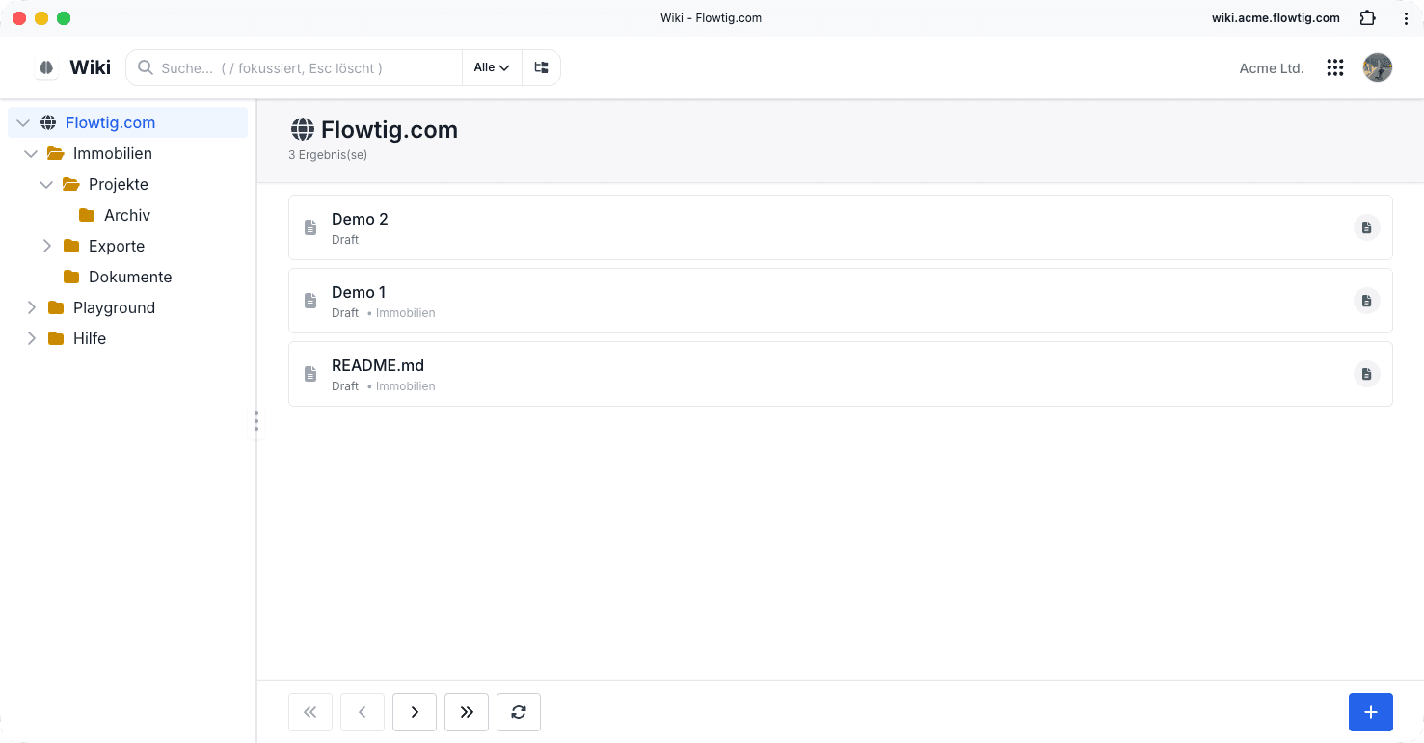1424x743 pixels.
Task: Click the file icon left of README.md
Action: click(310, 374)
